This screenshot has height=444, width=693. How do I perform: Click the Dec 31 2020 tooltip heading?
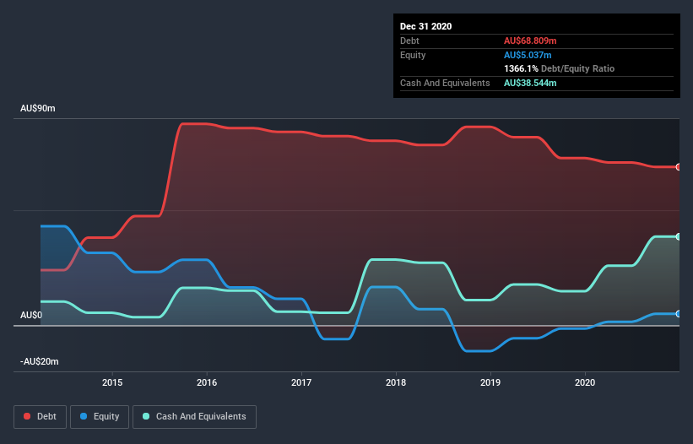click(425, 26)
